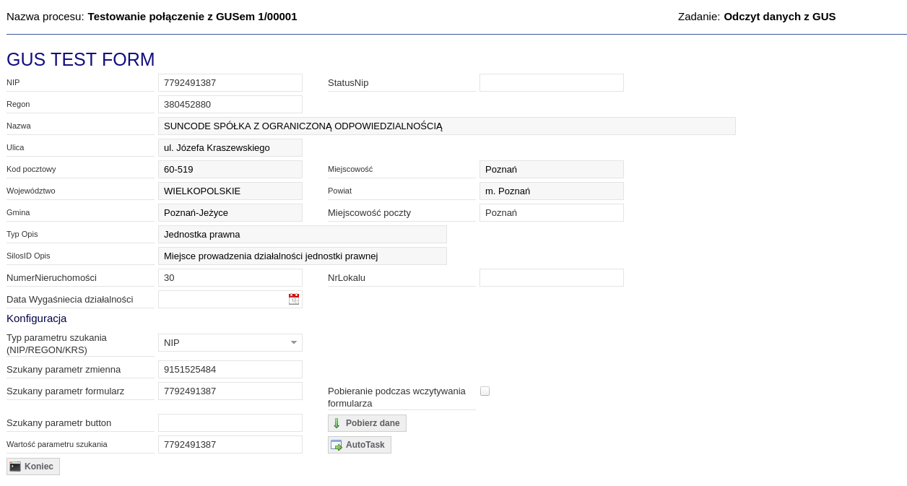Click the green arrow icon on Pobierz dane
Image resolution: width=907 pixels, height=486 pixels.
(337, 423)
